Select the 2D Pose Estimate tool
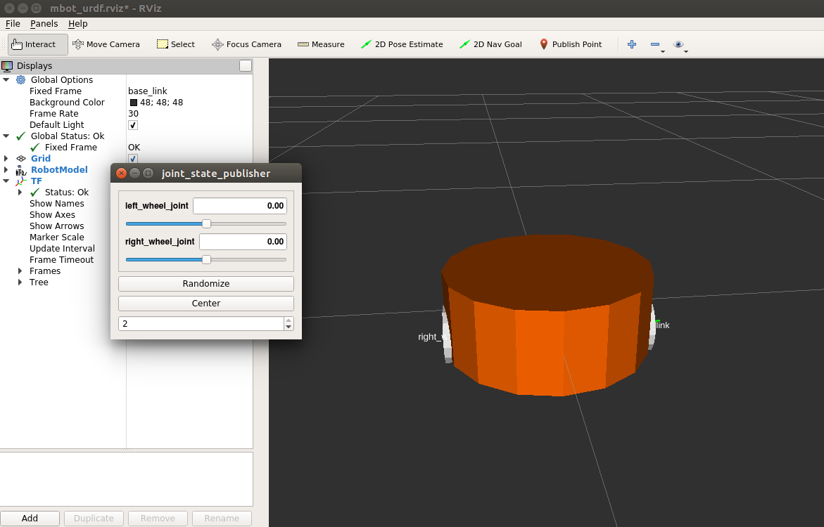 click(x=402, y=44)
